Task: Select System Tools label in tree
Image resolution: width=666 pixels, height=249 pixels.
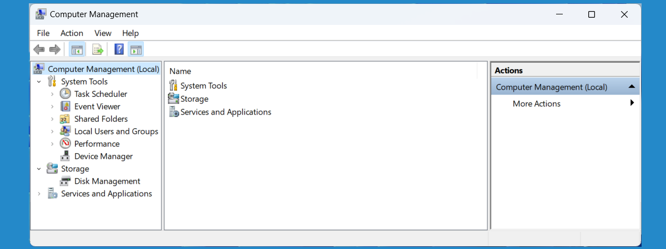Action: tap(84, 81)
